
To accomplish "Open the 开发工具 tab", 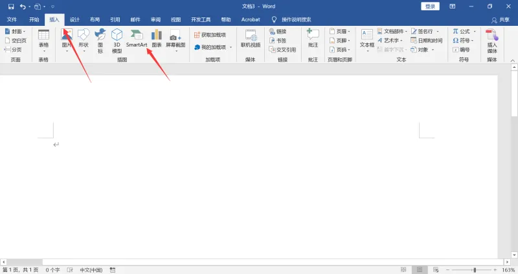I will coord(201,19).
